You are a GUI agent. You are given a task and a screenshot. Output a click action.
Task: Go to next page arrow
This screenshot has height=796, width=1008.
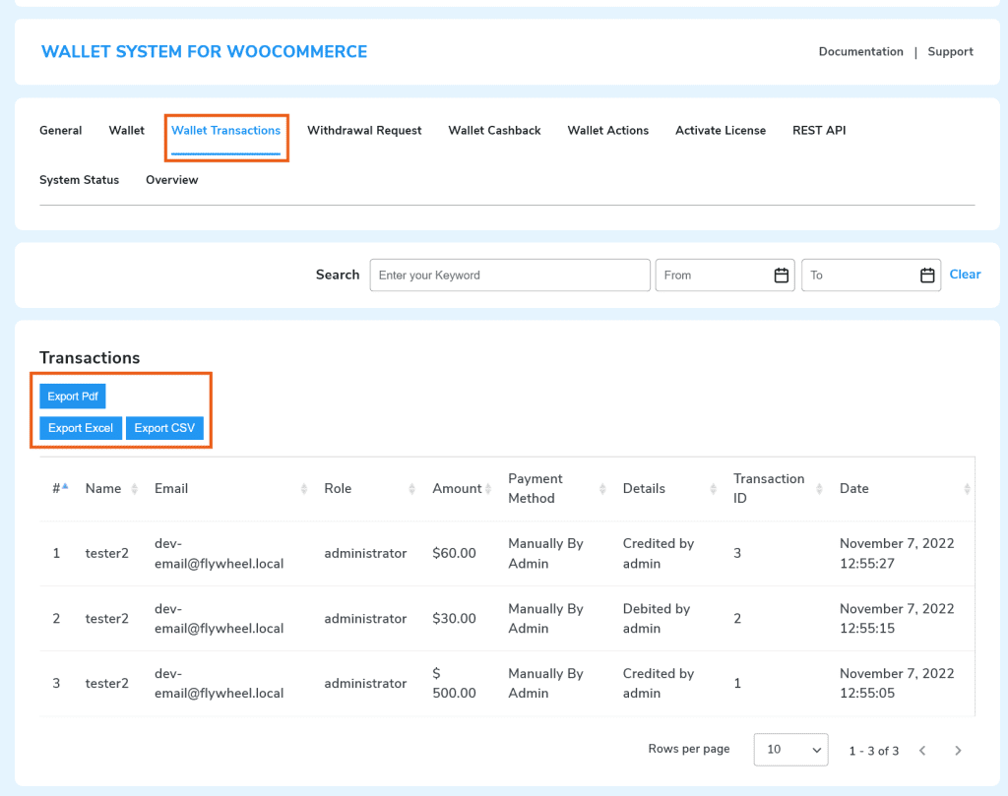point(958,751)
